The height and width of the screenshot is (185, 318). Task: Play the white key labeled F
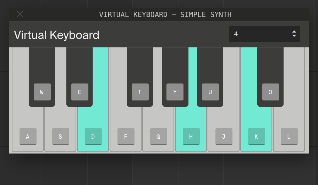(x=126, y=129)
